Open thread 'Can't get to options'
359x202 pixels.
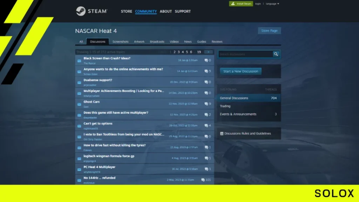(x=98, y=123)
